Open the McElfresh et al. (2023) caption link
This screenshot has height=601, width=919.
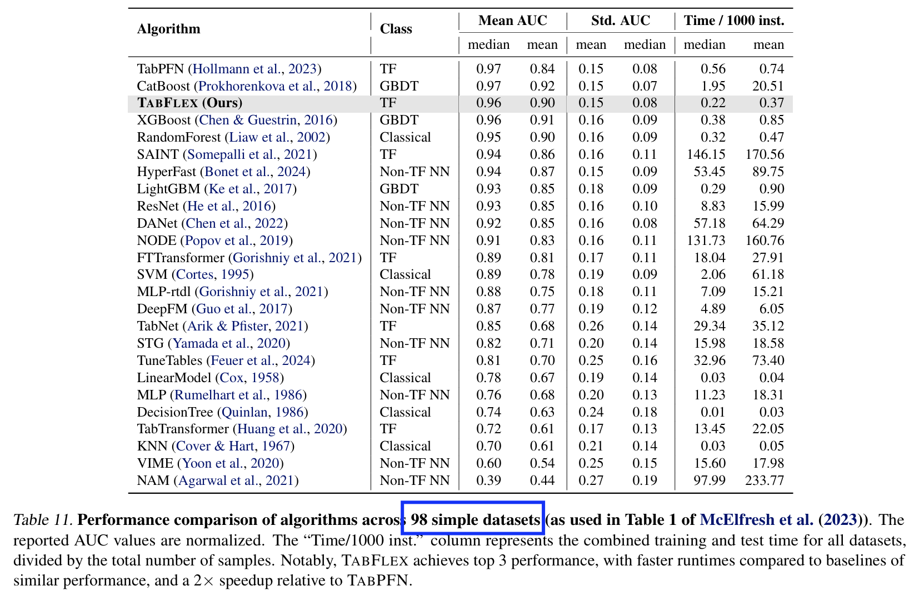pos(779,520)
